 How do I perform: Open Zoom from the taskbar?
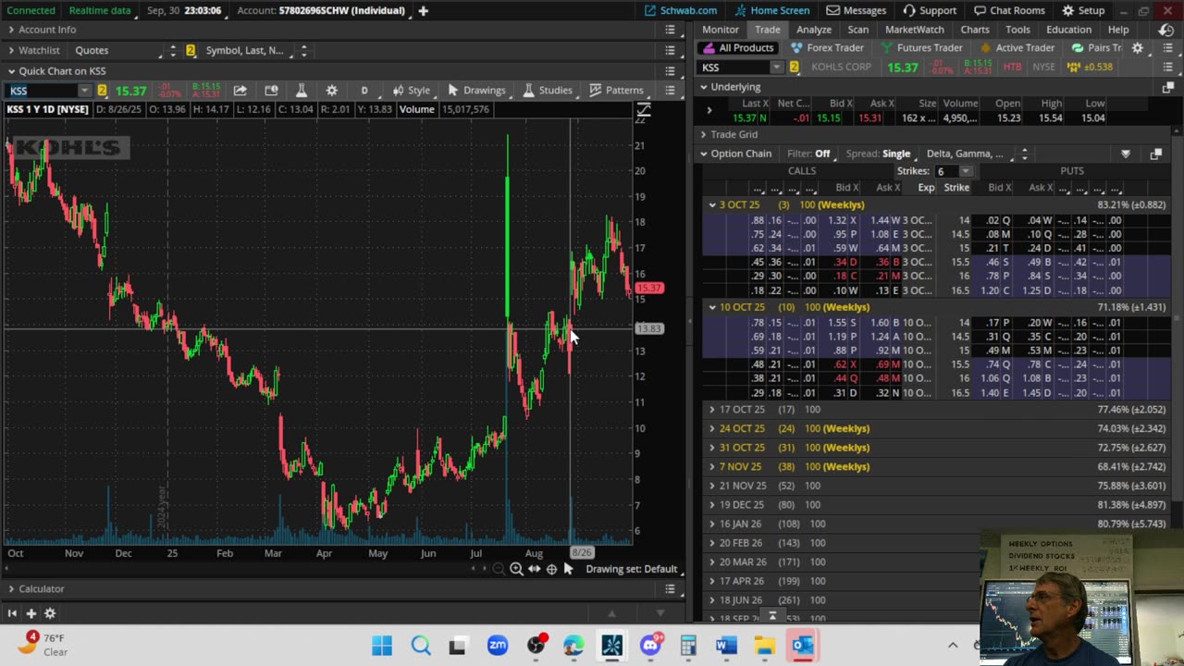tap(498, 645)
